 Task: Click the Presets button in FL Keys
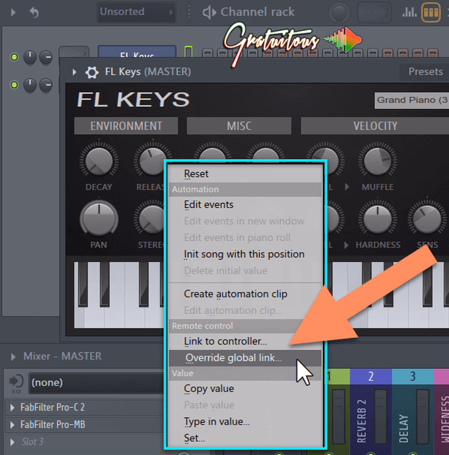tap(424, 72)
